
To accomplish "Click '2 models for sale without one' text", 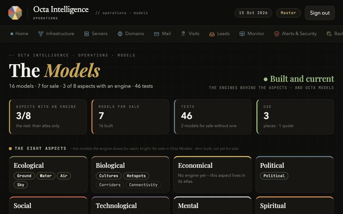I will [209, 126].
